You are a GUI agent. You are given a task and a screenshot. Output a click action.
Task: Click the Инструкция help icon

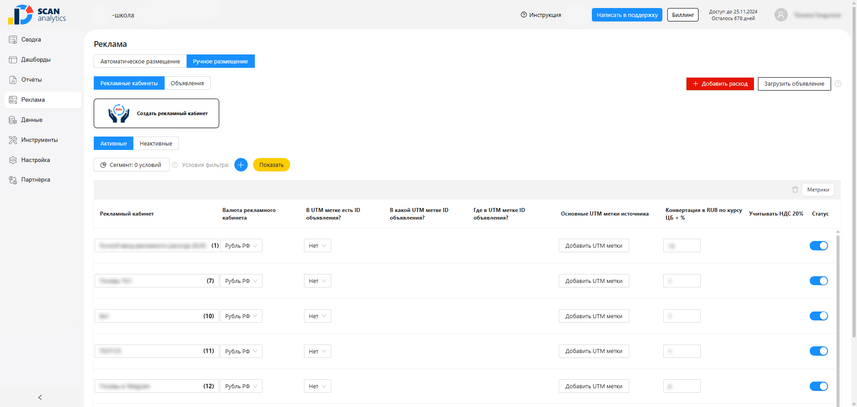pyautogui.click(x=524, y=15)
